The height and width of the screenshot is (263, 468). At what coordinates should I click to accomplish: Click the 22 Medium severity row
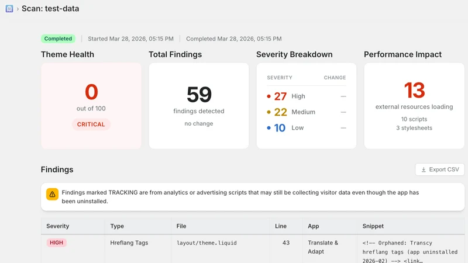click(307, 112)
